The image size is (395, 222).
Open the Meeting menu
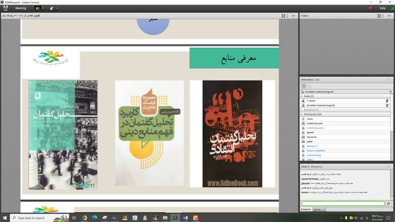click(x=21, y=8)
